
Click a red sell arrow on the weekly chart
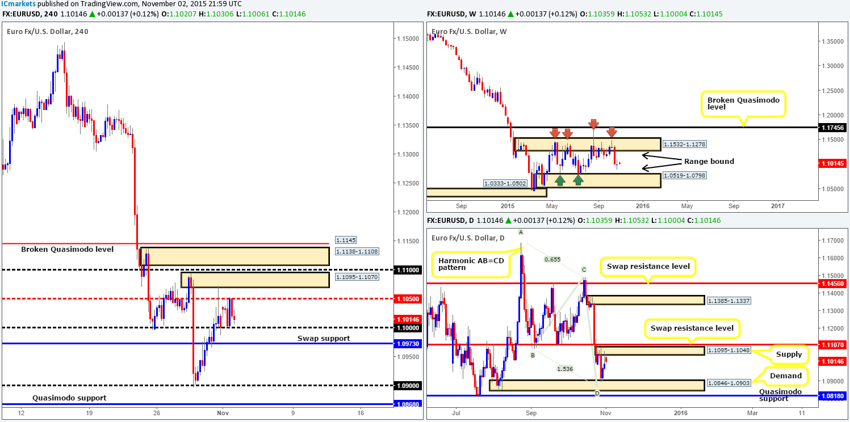pos(555,133)
